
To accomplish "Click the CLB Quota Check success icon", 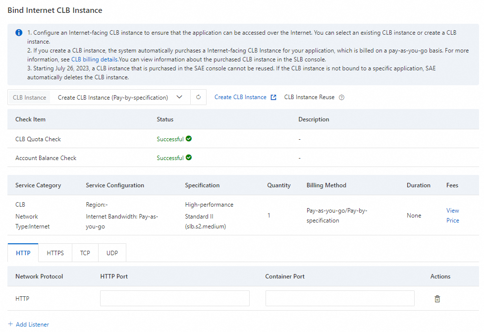I will tap(189, 139).
